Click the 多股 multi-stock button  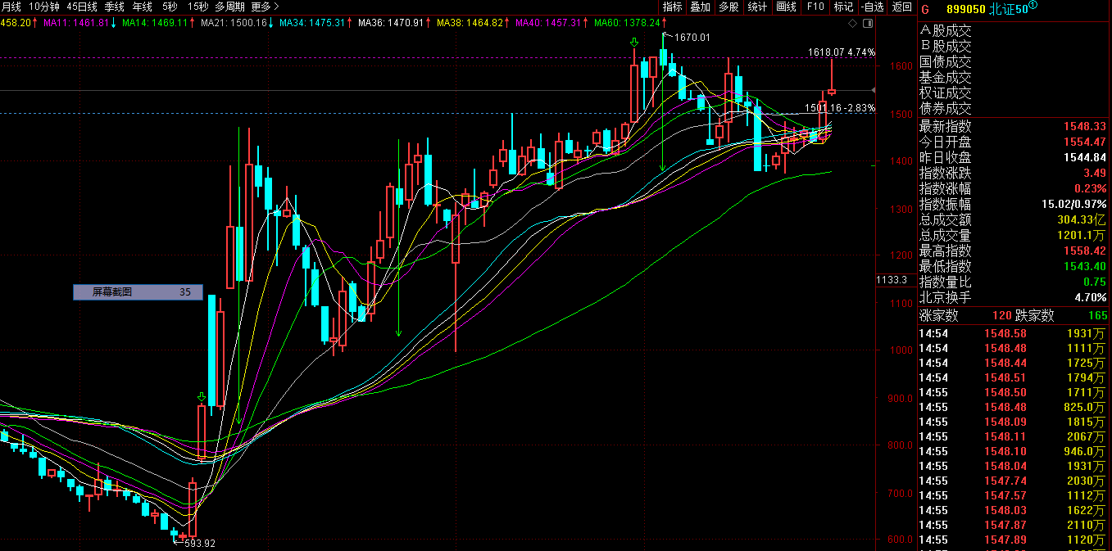728,7
